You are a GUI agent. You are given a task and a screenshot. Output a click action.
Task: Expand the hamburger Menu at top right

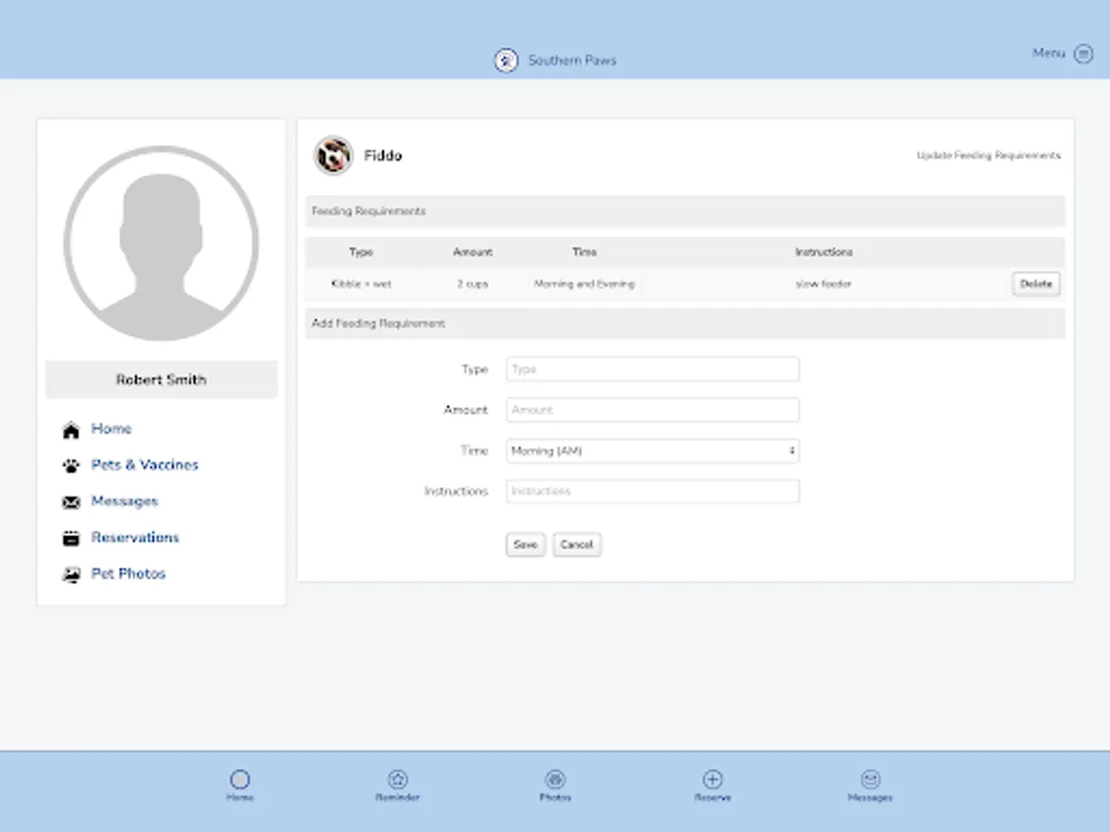(x=1083, y=54)
